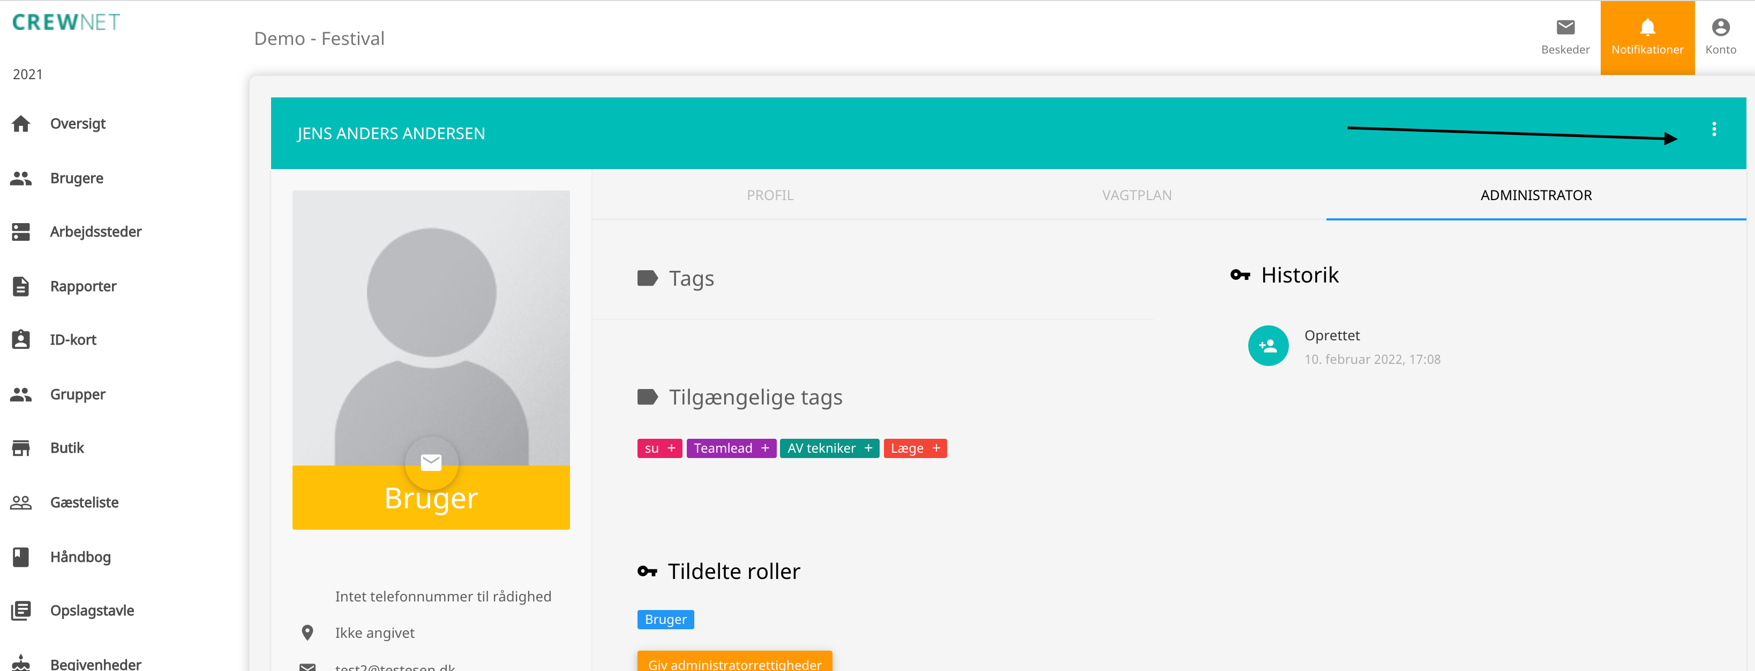Click the ID-kort badge icon
1755x671 pixels.
tap(21, 340)
